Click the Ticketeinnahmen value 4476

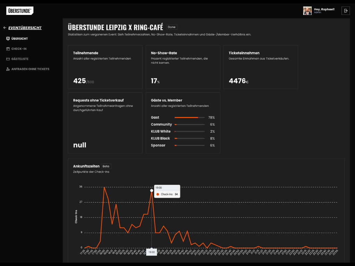tap(237, 81)
